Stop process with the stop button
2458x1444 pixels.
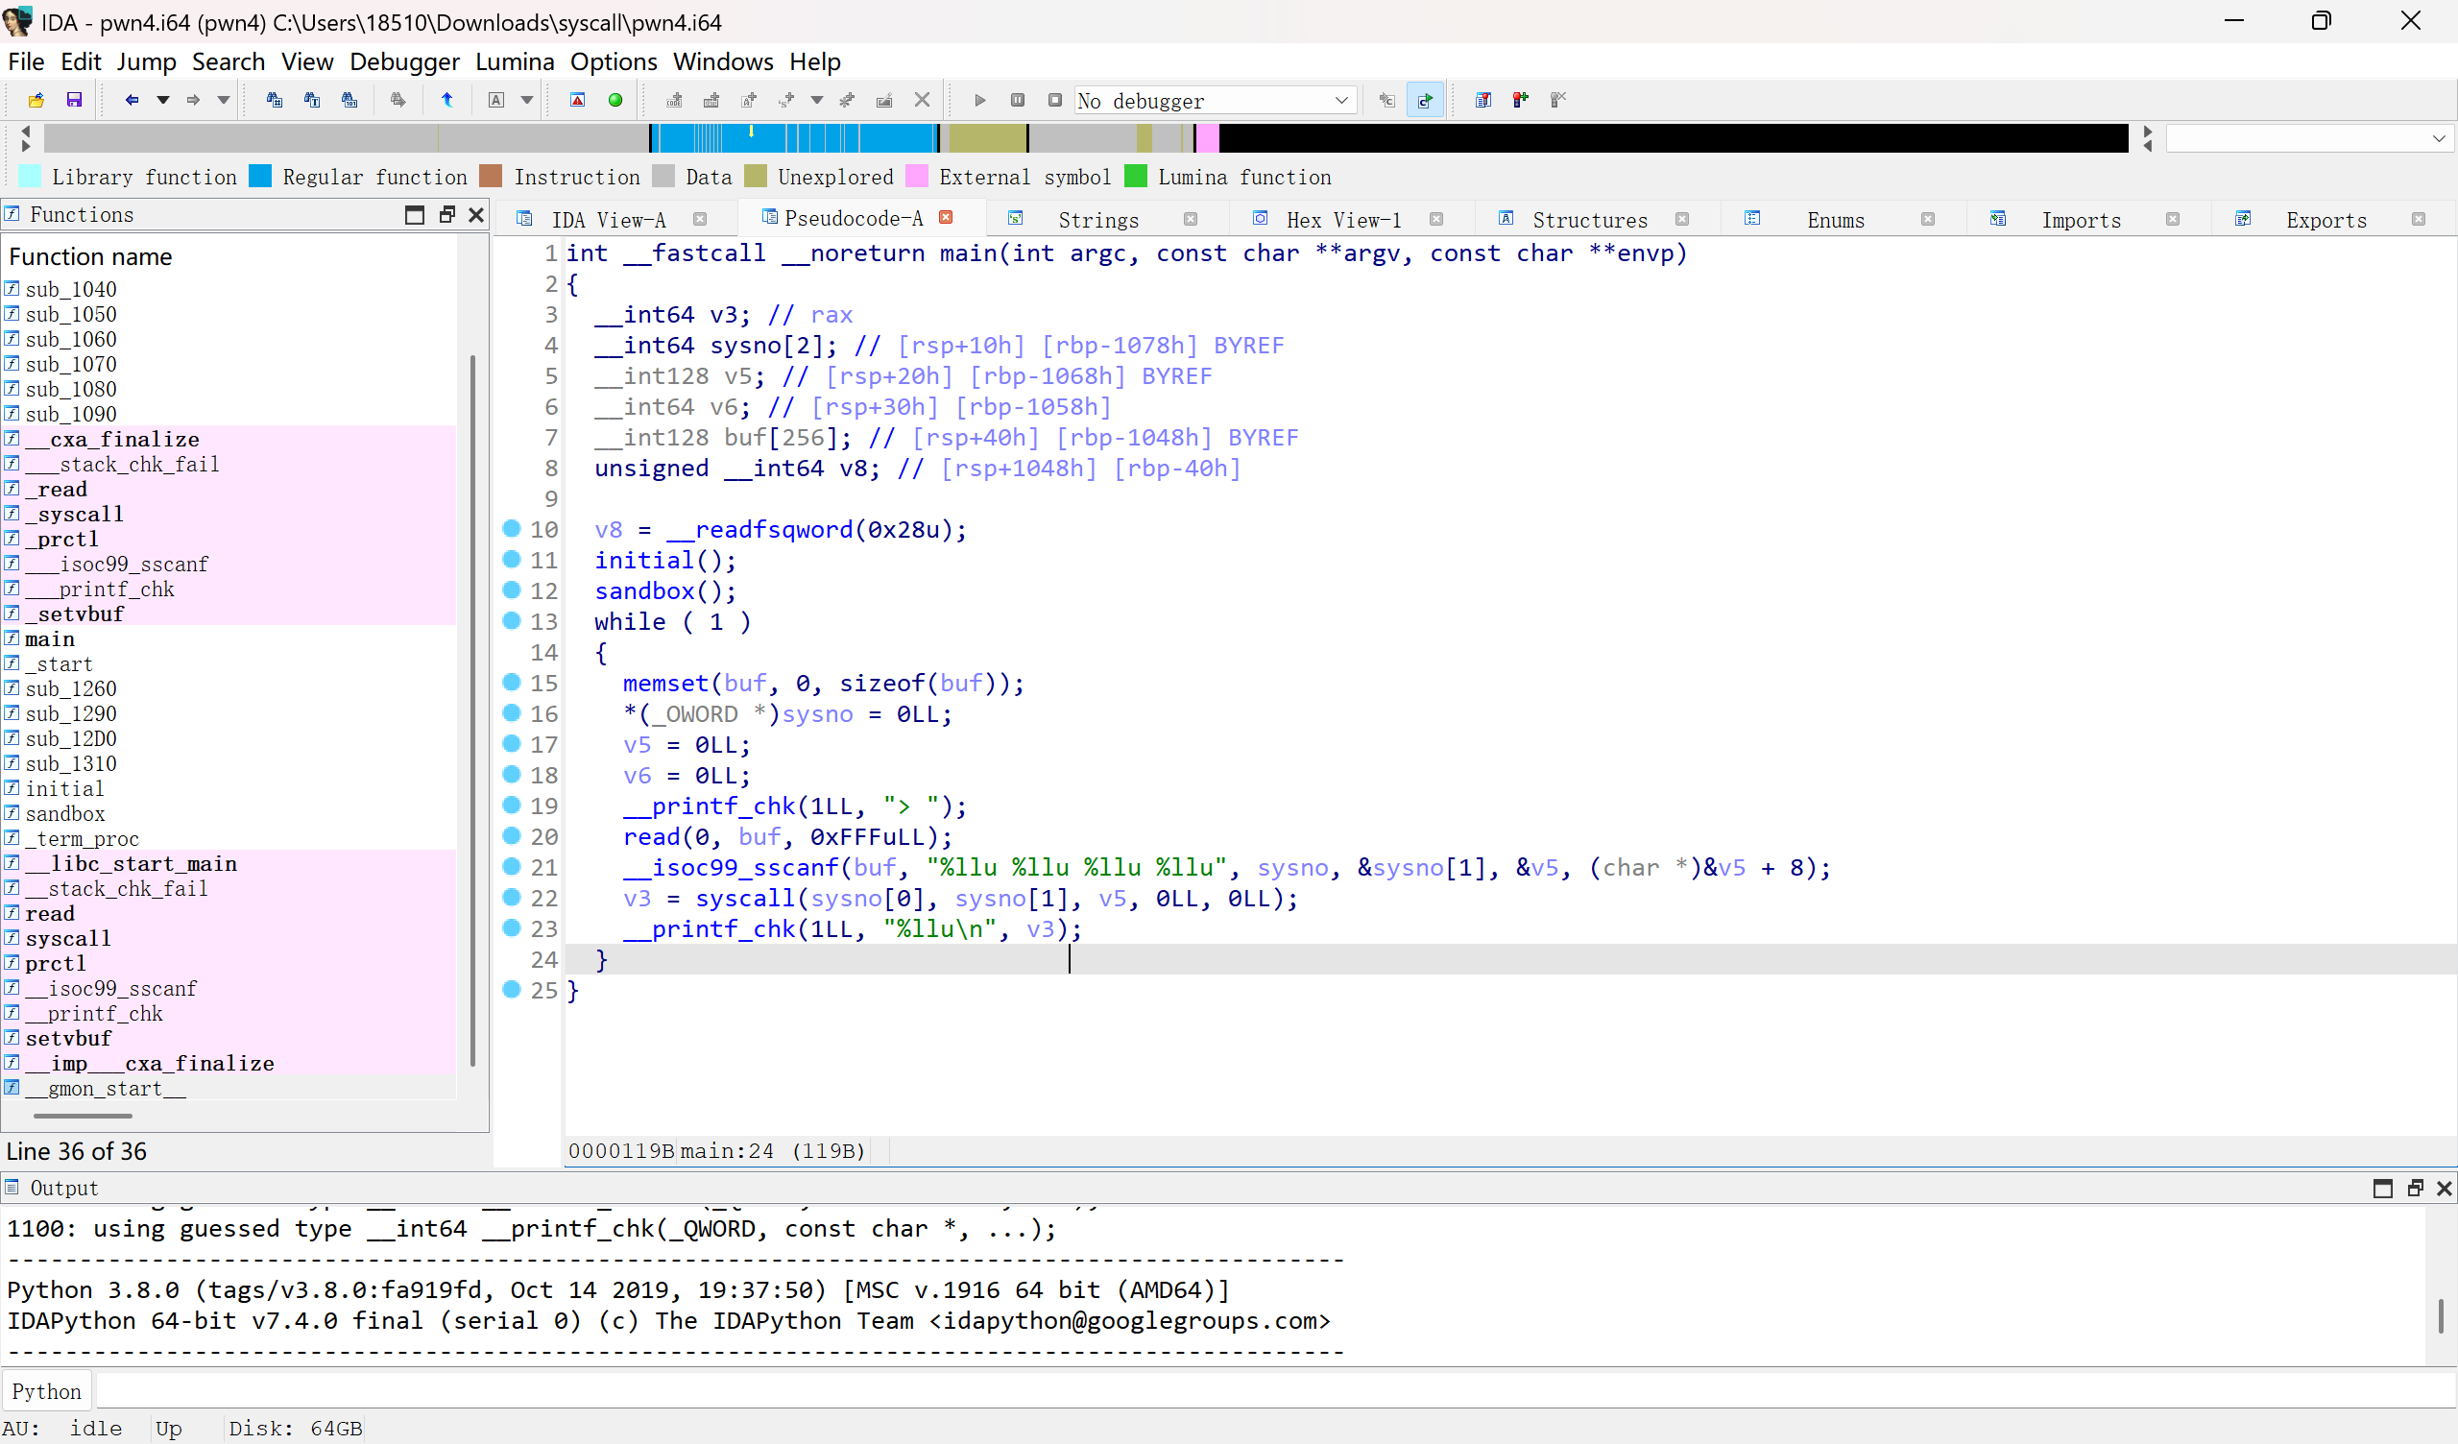tap(1054, 100)
